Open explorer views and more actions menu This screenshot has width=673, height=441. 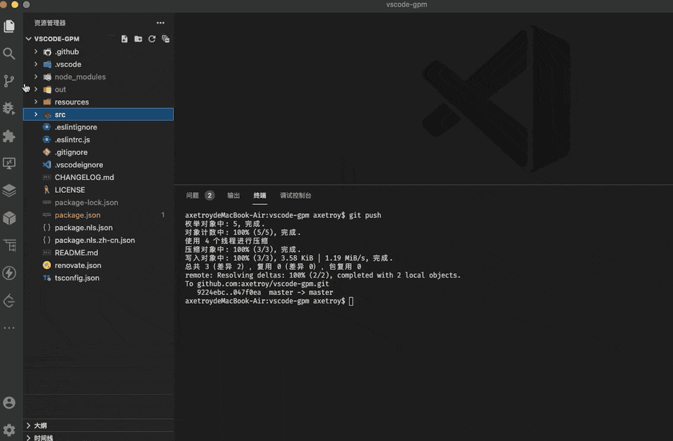click(161, 22)
